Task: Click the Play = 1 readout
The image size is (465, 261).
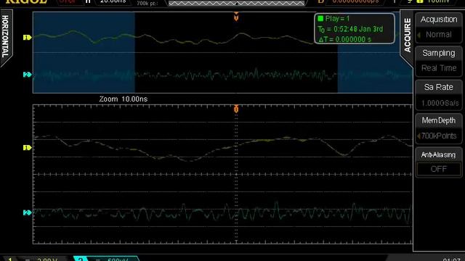Action: (337, 19)
